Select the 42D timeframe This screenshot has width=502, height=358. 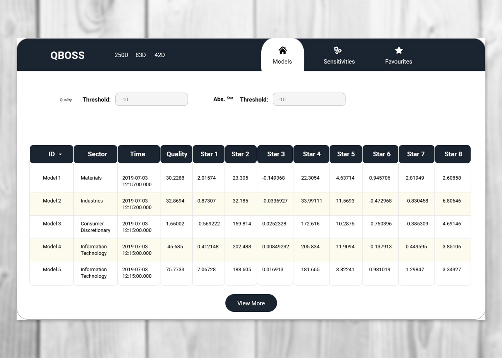pyautogui.click(x=160, y=55)
